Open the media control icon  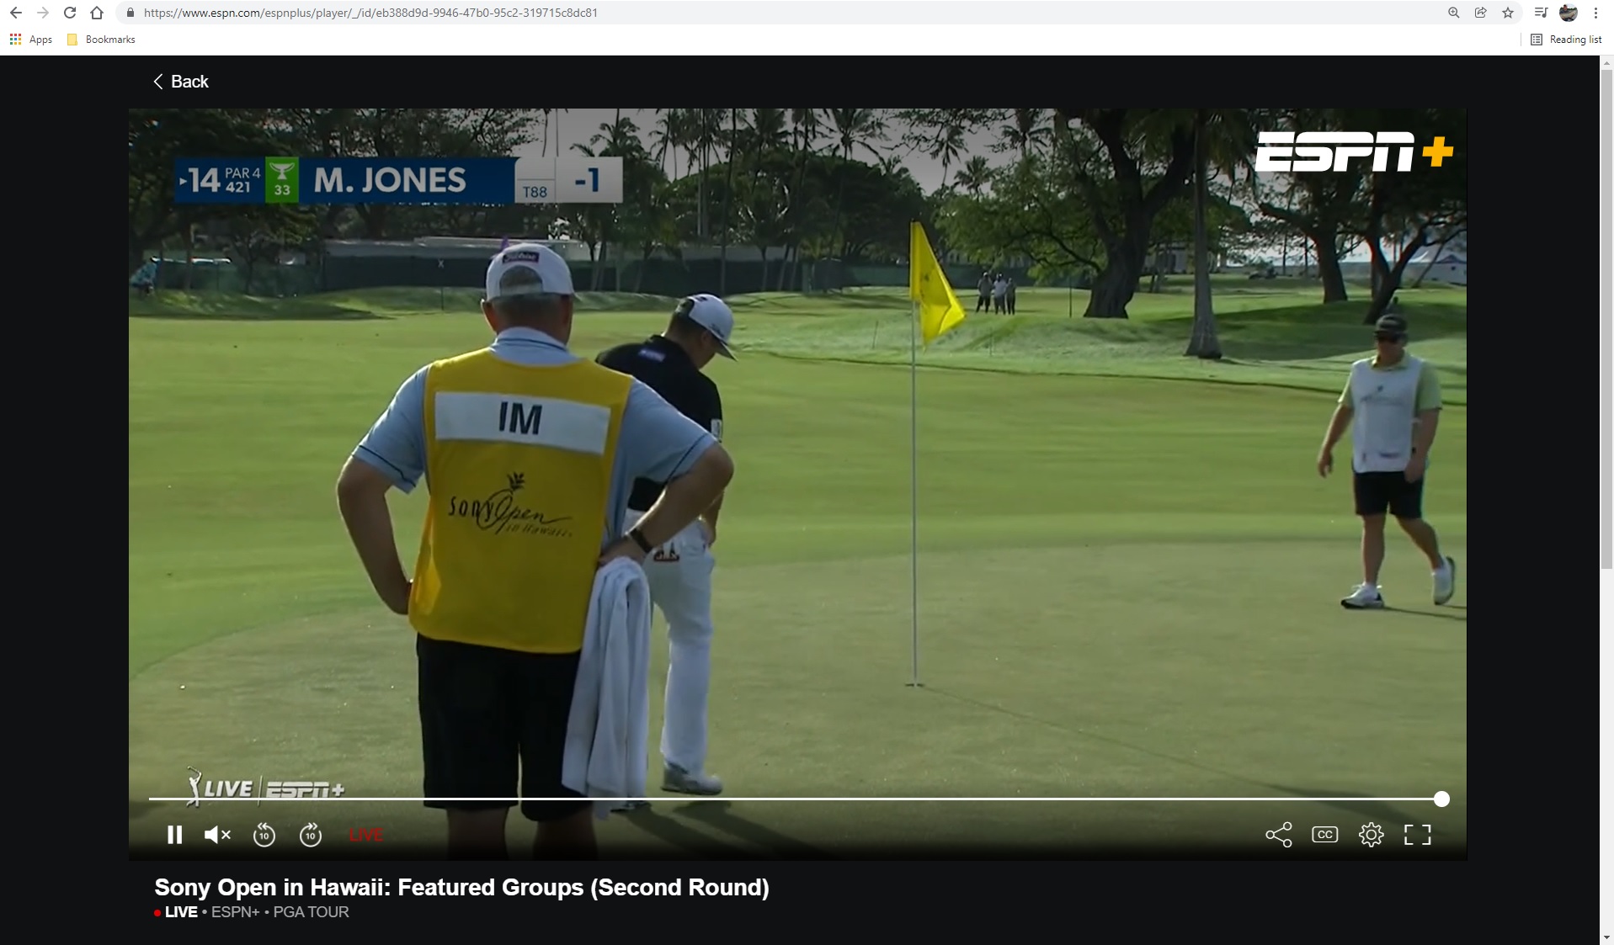click(1541, 13)
